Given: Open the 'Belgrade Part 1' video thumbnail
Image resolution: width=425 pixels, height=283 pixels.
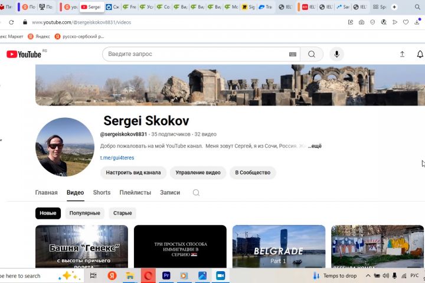Looking at the screenshot, I should 279,246.
